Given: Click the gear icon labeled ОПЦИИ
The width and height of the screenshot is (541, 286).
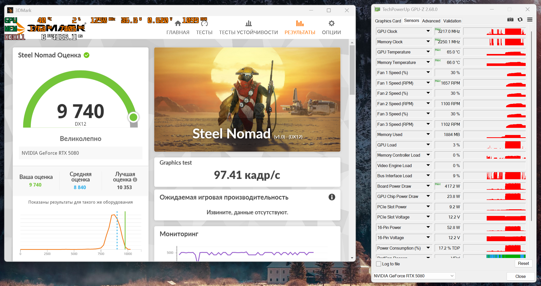Looking at the screenshot, I should pyautogui.click(x=331, y=23).
